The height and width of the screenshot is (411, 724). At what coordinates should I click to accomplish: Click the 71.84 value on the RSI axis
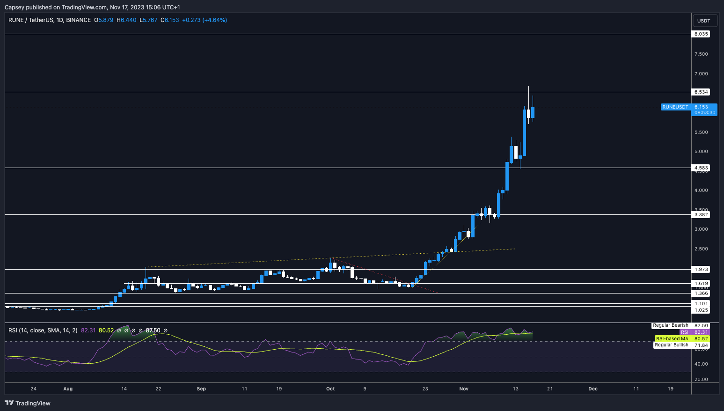pyautogui.click(x=701, y=345)
